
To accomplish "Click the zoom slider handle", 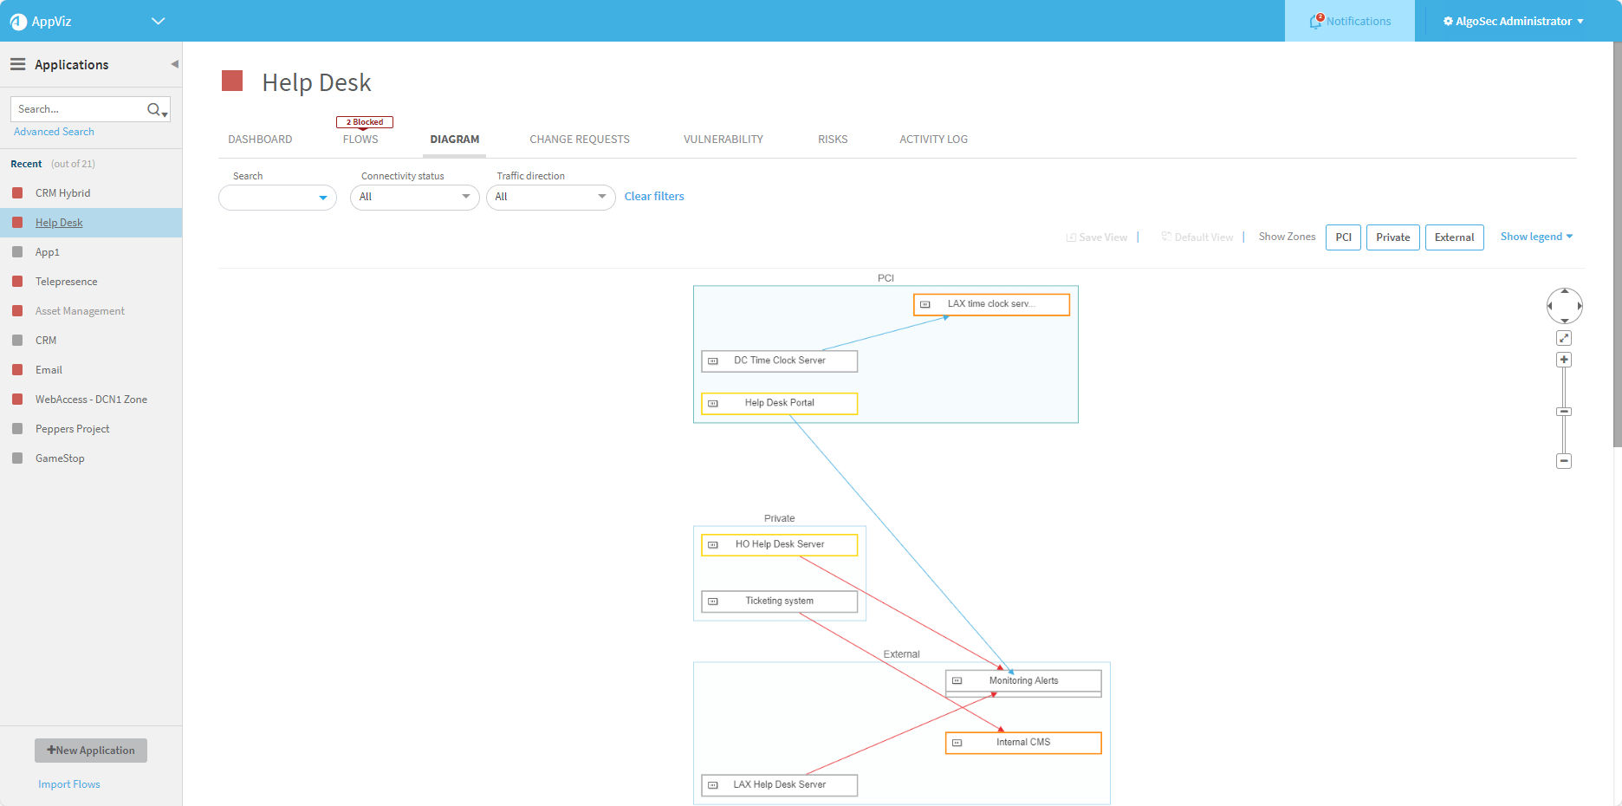I will tap(1564, 412).
